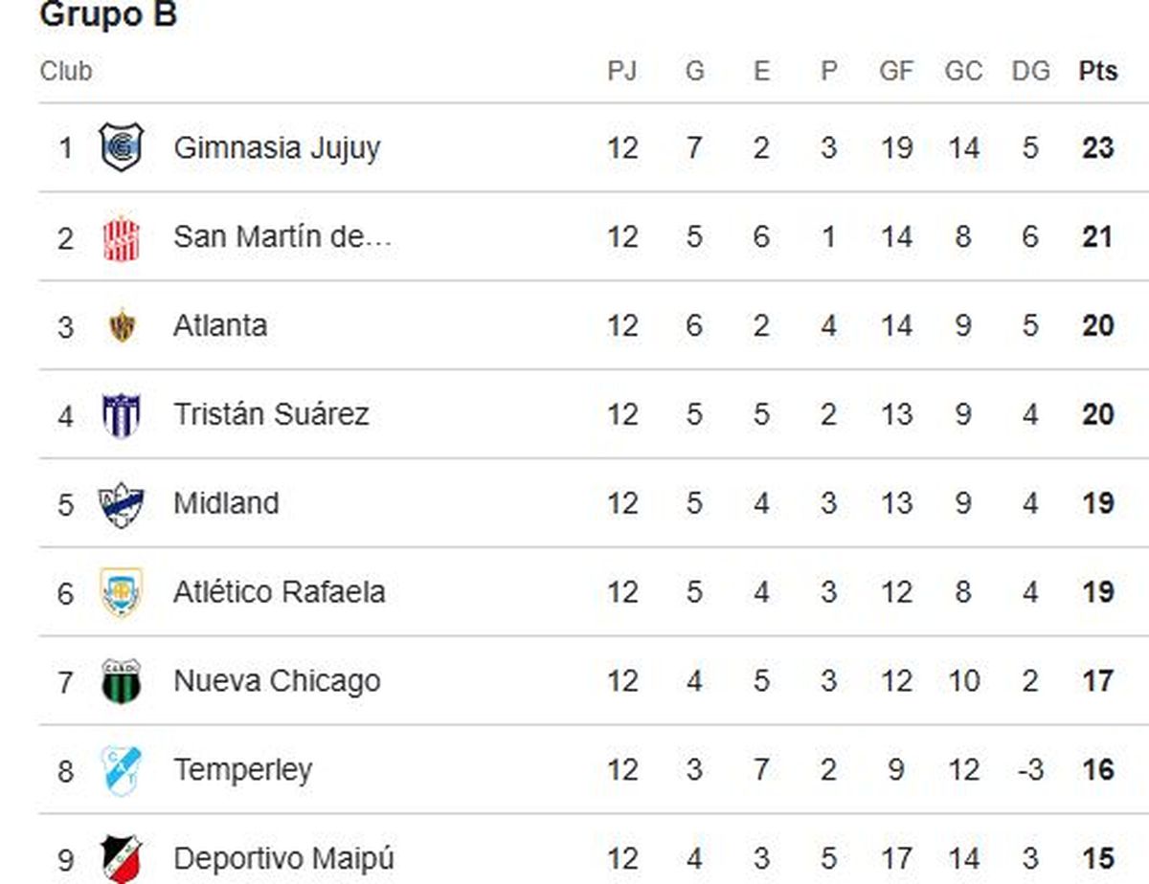Click the Temperley light-blue crest
Viewport: 1149px width, 884px height.
coord(122,770)
